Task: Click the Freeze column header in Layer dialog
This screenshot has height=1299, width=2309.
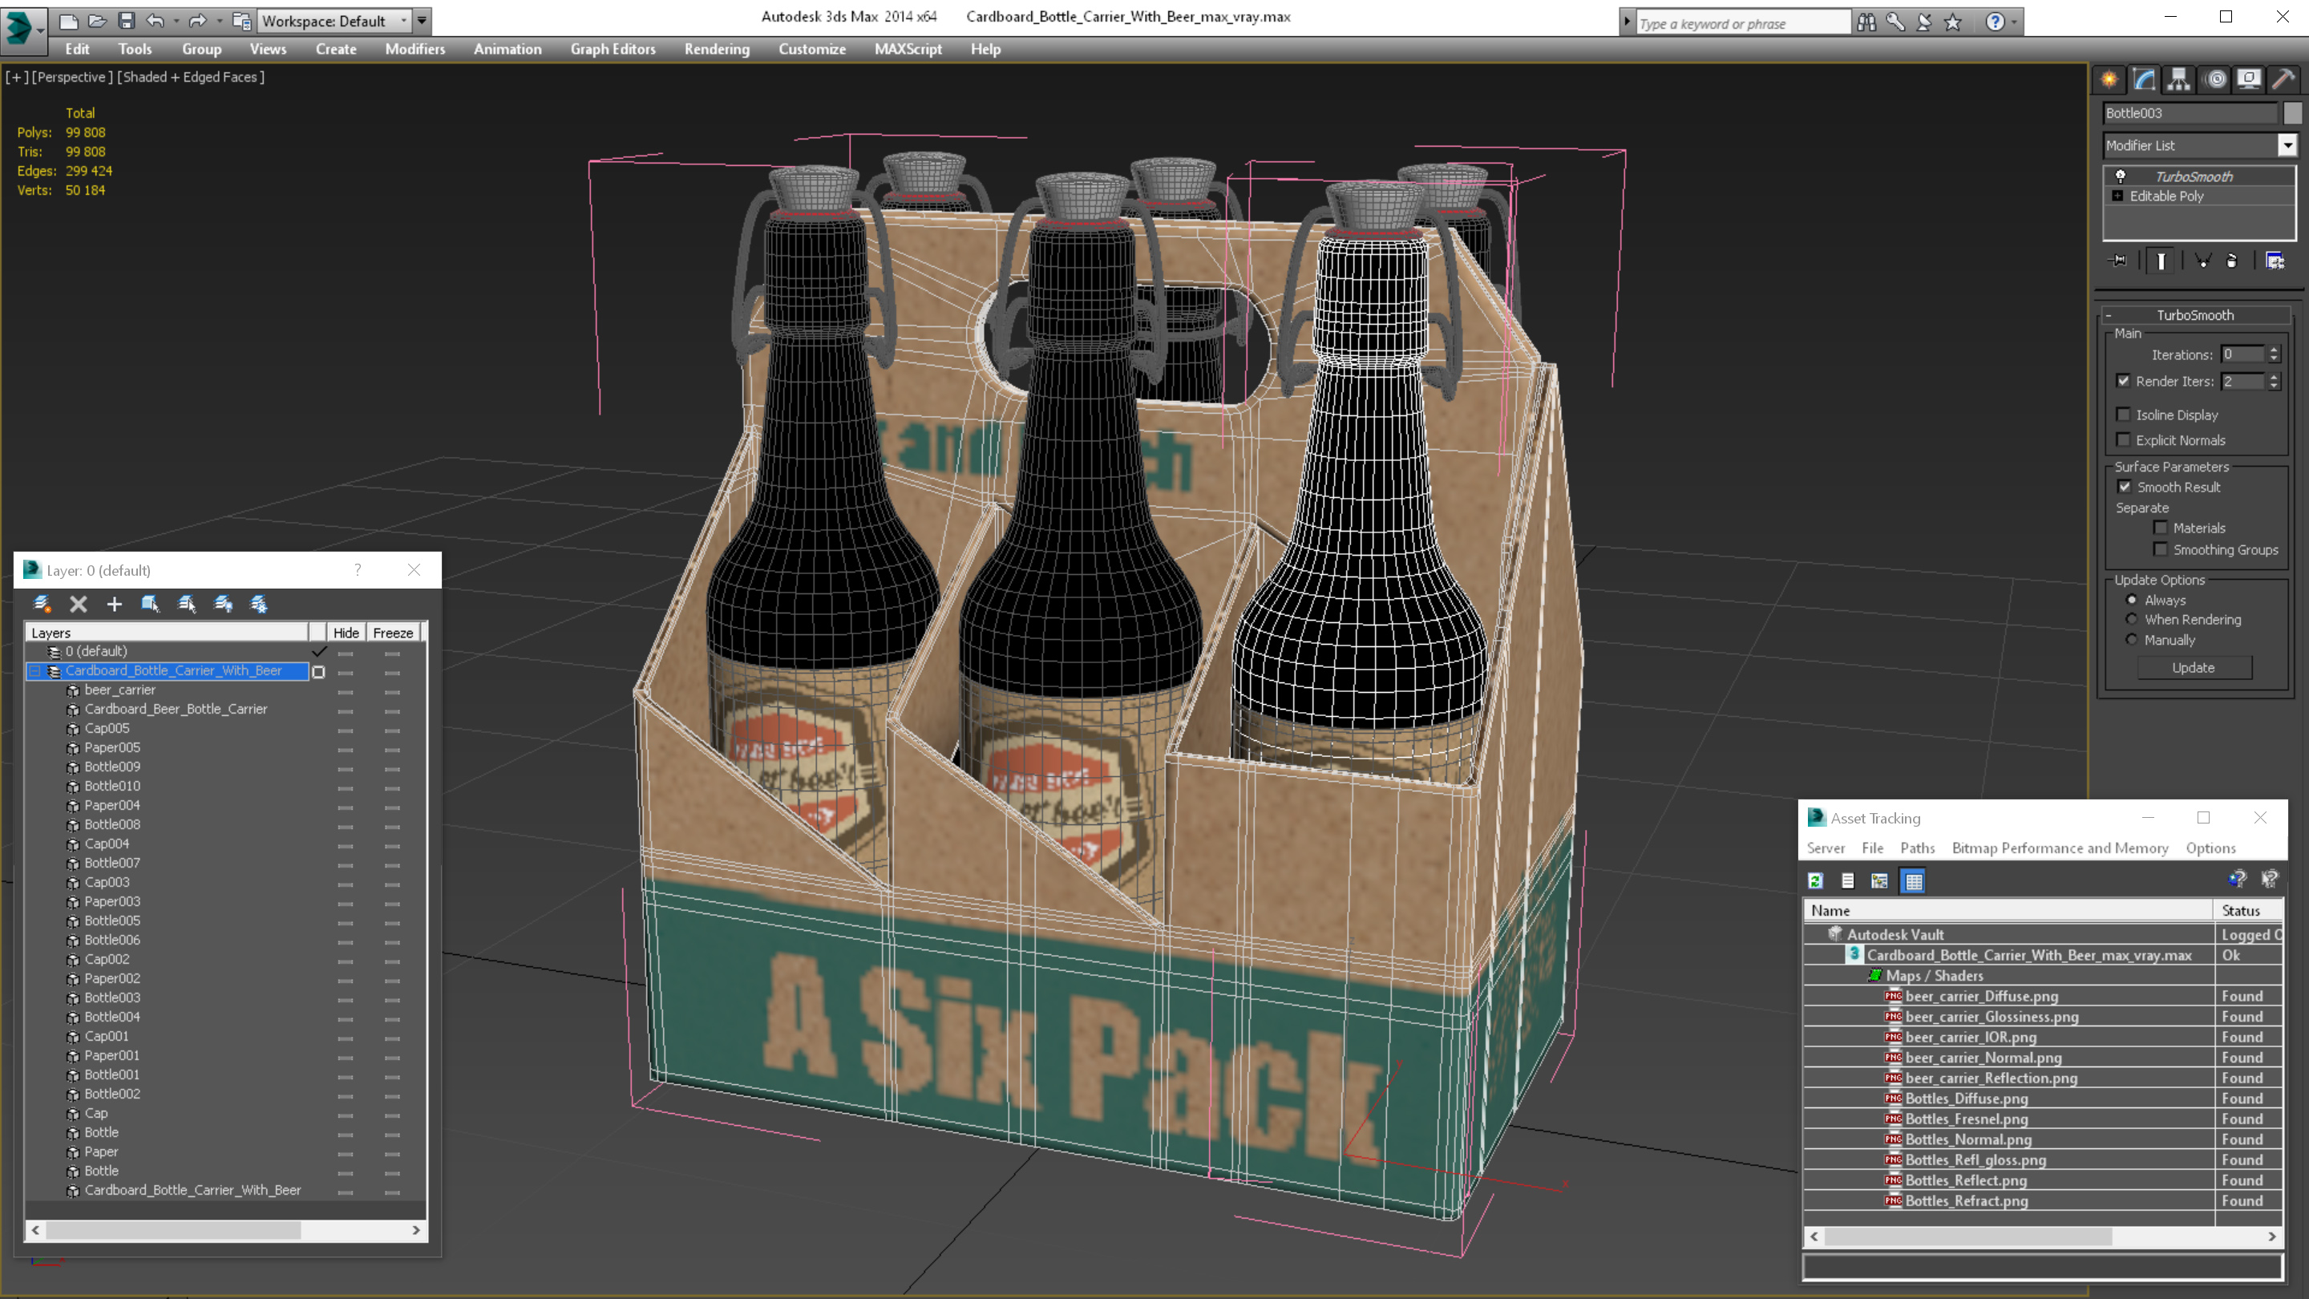Action: [x=393, y=633]
